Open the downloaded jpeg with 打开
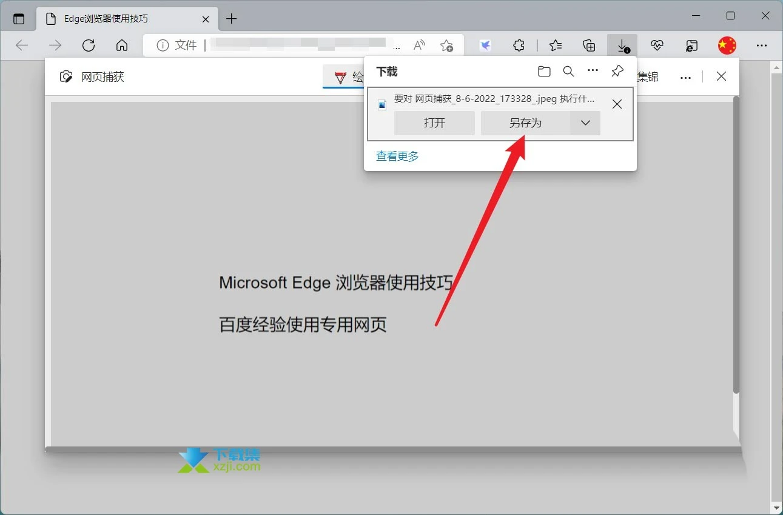Image resolution: width=783 pixels, height=515 pixels. click(434, 123)
